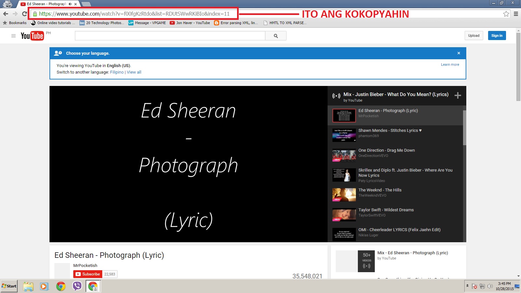
Task: Open the Mix - Ed Sheeran 50+ videos thumbnail
Action: click(355, 261)
